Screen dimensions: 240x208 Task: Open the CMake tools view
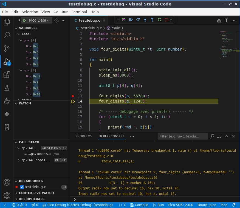pos(7,101)
